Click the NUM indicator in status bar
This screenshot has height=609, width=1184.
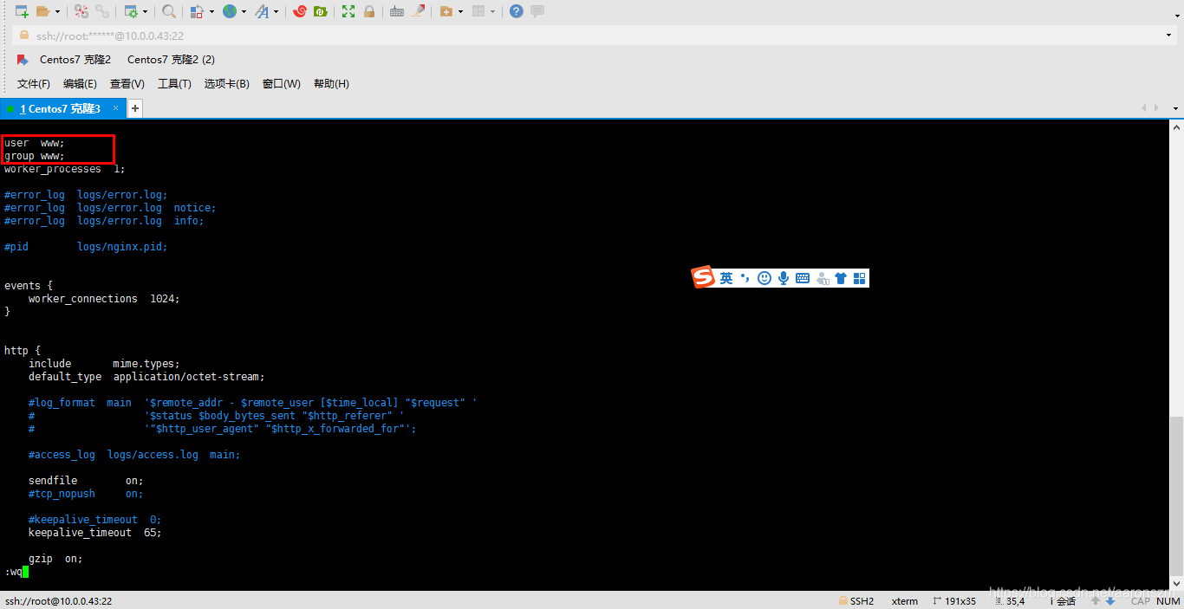(x=1168, y=600)
